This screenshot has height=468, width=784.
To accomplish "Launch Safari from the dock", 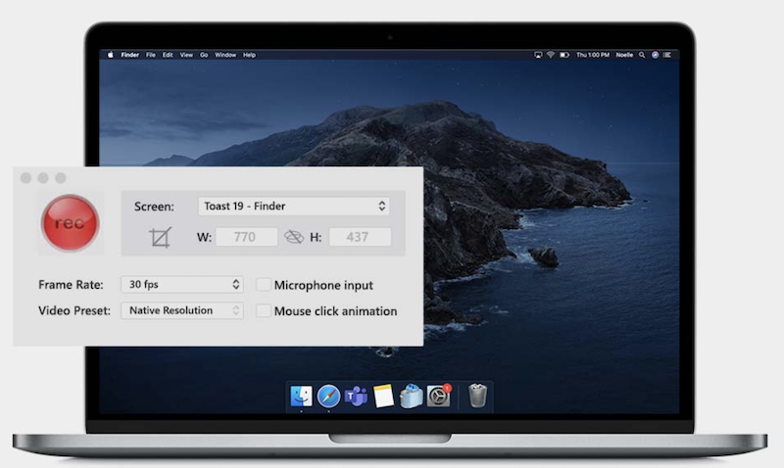I will click(x=328, y=396).
